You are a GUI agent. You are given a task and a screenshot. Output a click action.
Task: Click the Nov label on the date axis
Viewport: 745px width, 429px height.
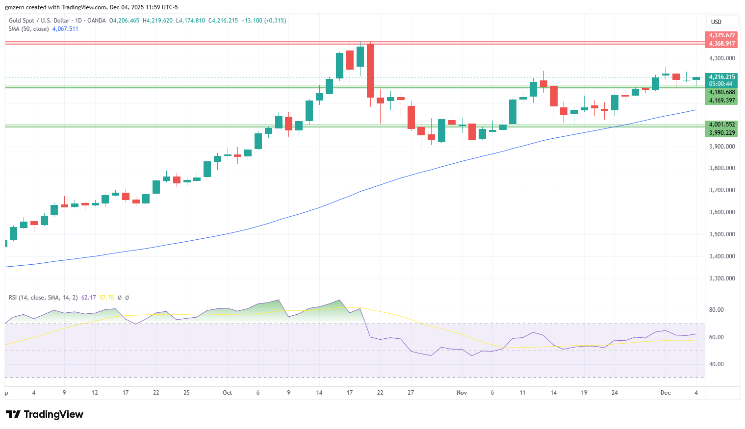[x=462, y=393]
